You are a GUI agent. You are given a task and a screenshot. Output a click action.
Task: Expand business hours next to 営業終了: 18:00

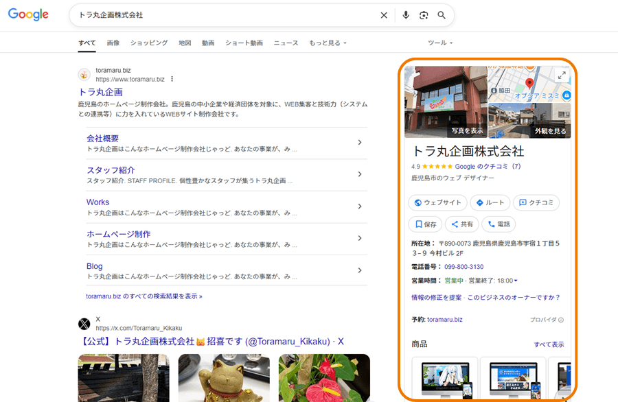coord(516,281)
